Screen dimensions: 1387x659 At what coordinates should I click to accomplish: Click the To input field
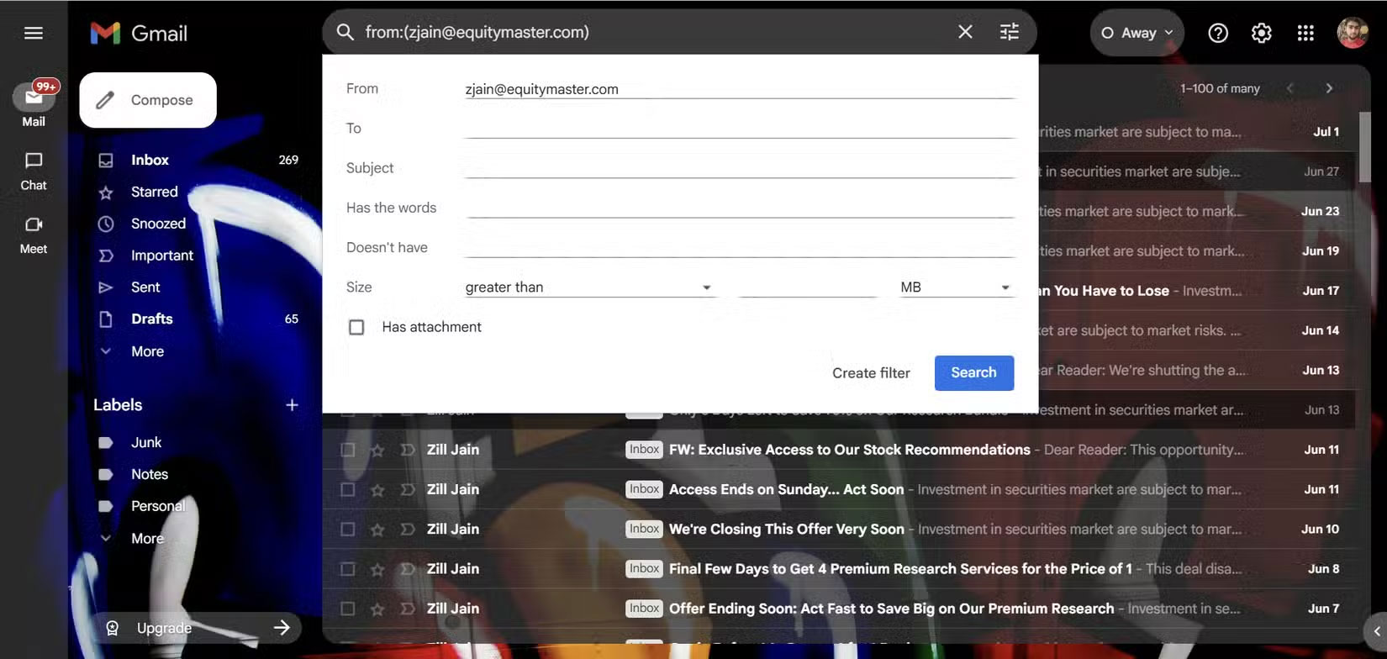coord(740,129)
